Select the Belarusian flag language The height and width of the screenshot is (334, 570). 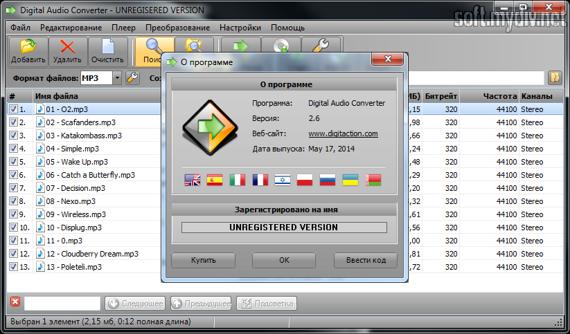(x=373, y=180)
